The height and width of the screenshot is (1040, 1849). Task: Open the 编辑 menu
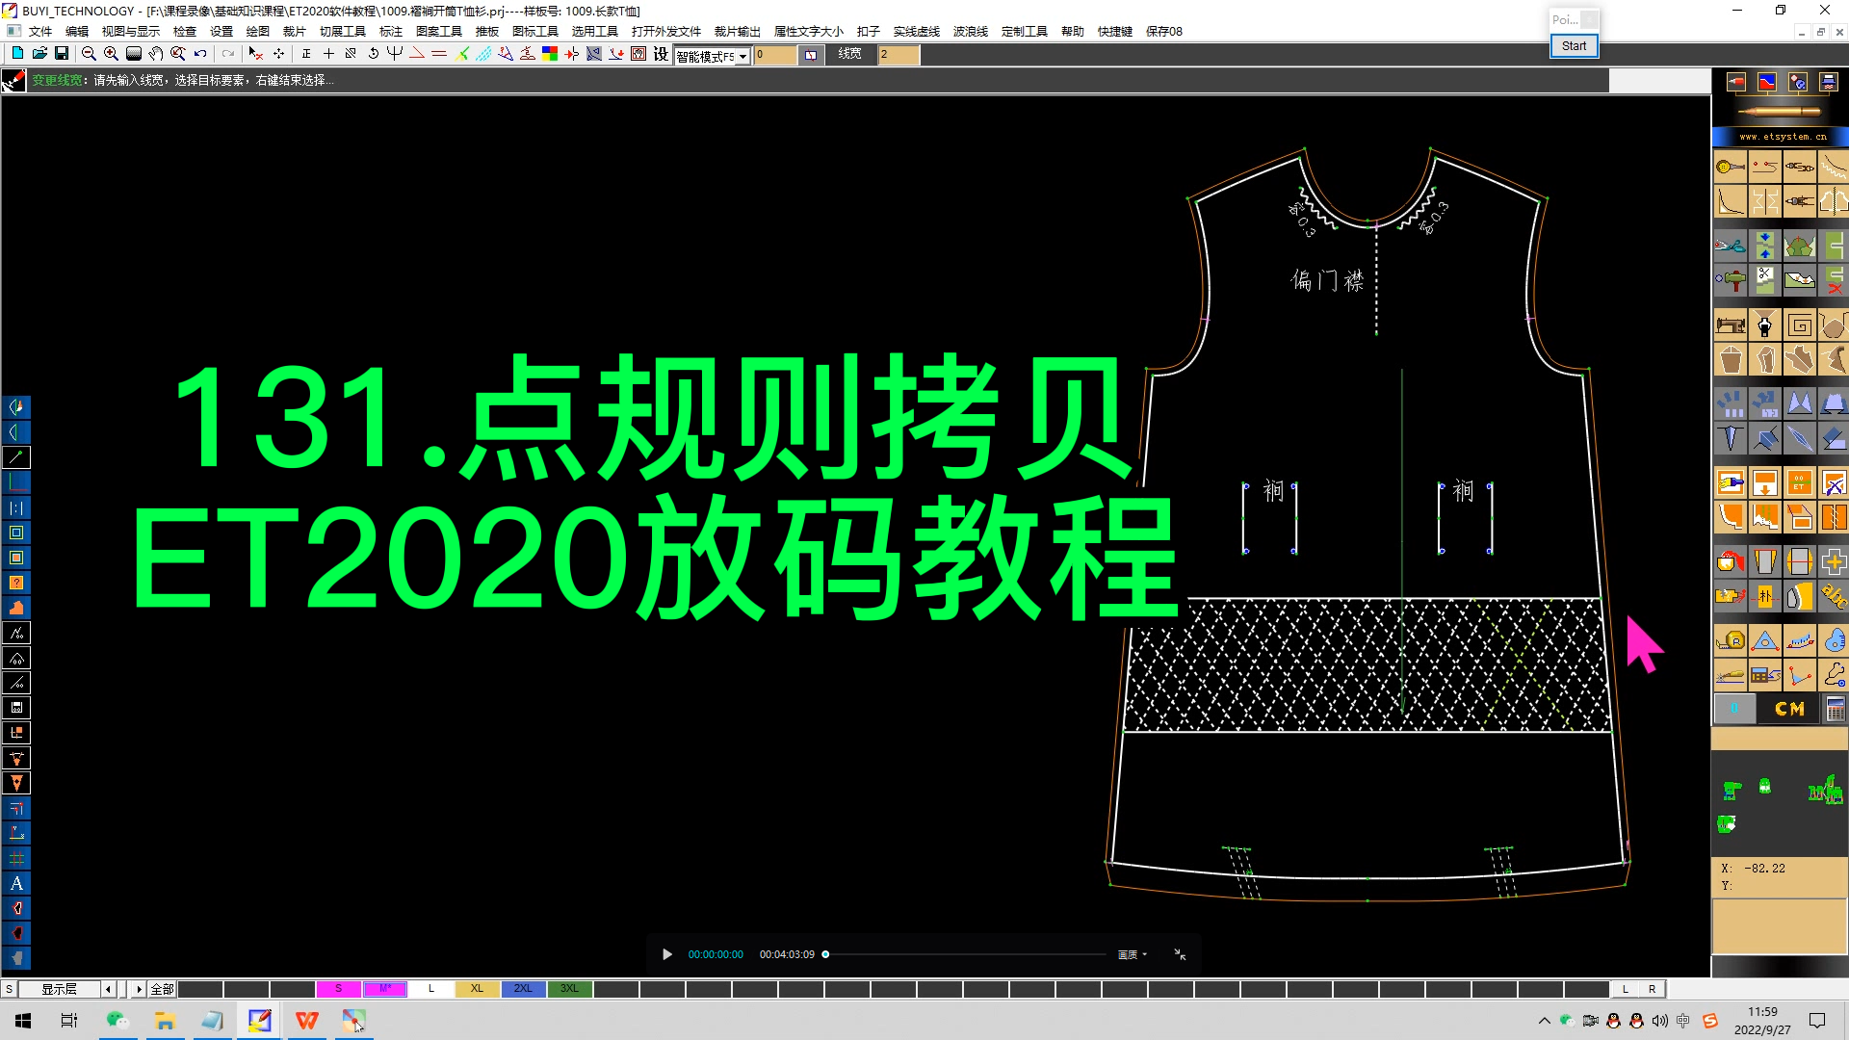click(x=77, y=32)
